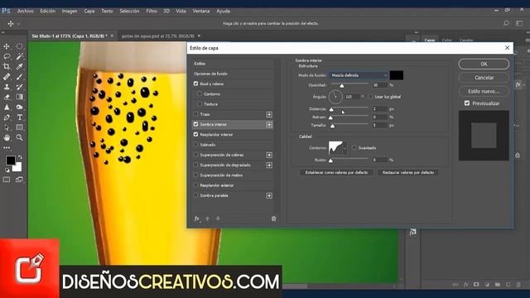Select the Clone Stamp tool

click(x=7, y=87)
